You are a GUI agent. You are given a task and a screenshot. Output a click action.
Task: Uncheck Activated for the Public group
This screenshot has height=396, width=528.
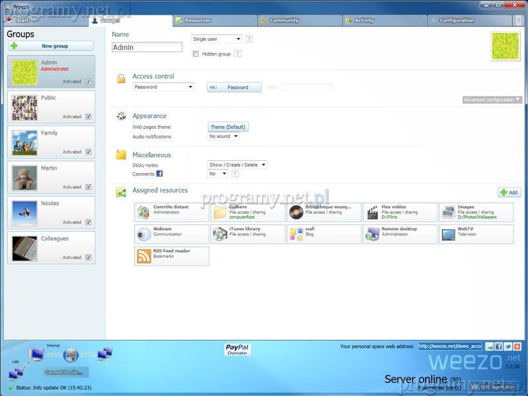88,117
